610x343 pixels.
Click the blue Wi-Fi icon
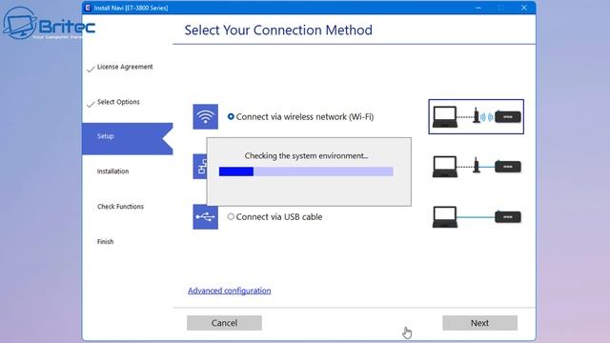[206, 116]
